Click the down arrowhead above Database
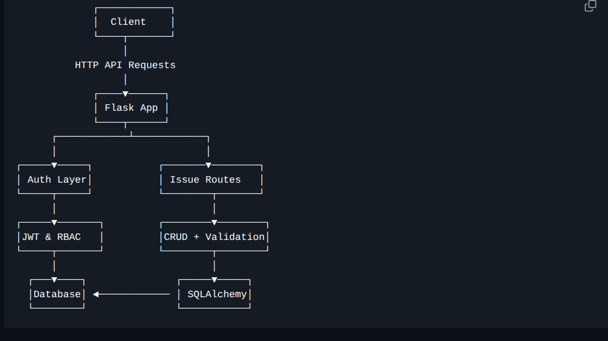The image size is (608, 341). tap(54, 280)
